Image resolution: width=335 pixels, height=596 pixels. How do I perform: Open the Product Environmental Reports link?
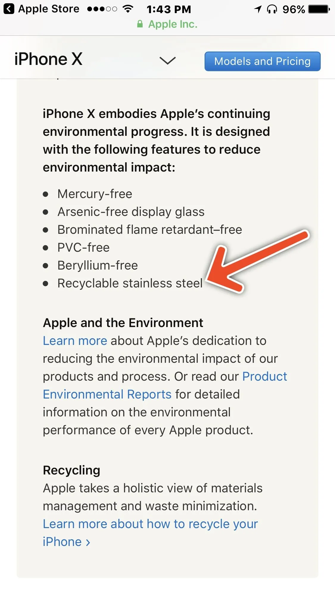[x=107, y=394]
